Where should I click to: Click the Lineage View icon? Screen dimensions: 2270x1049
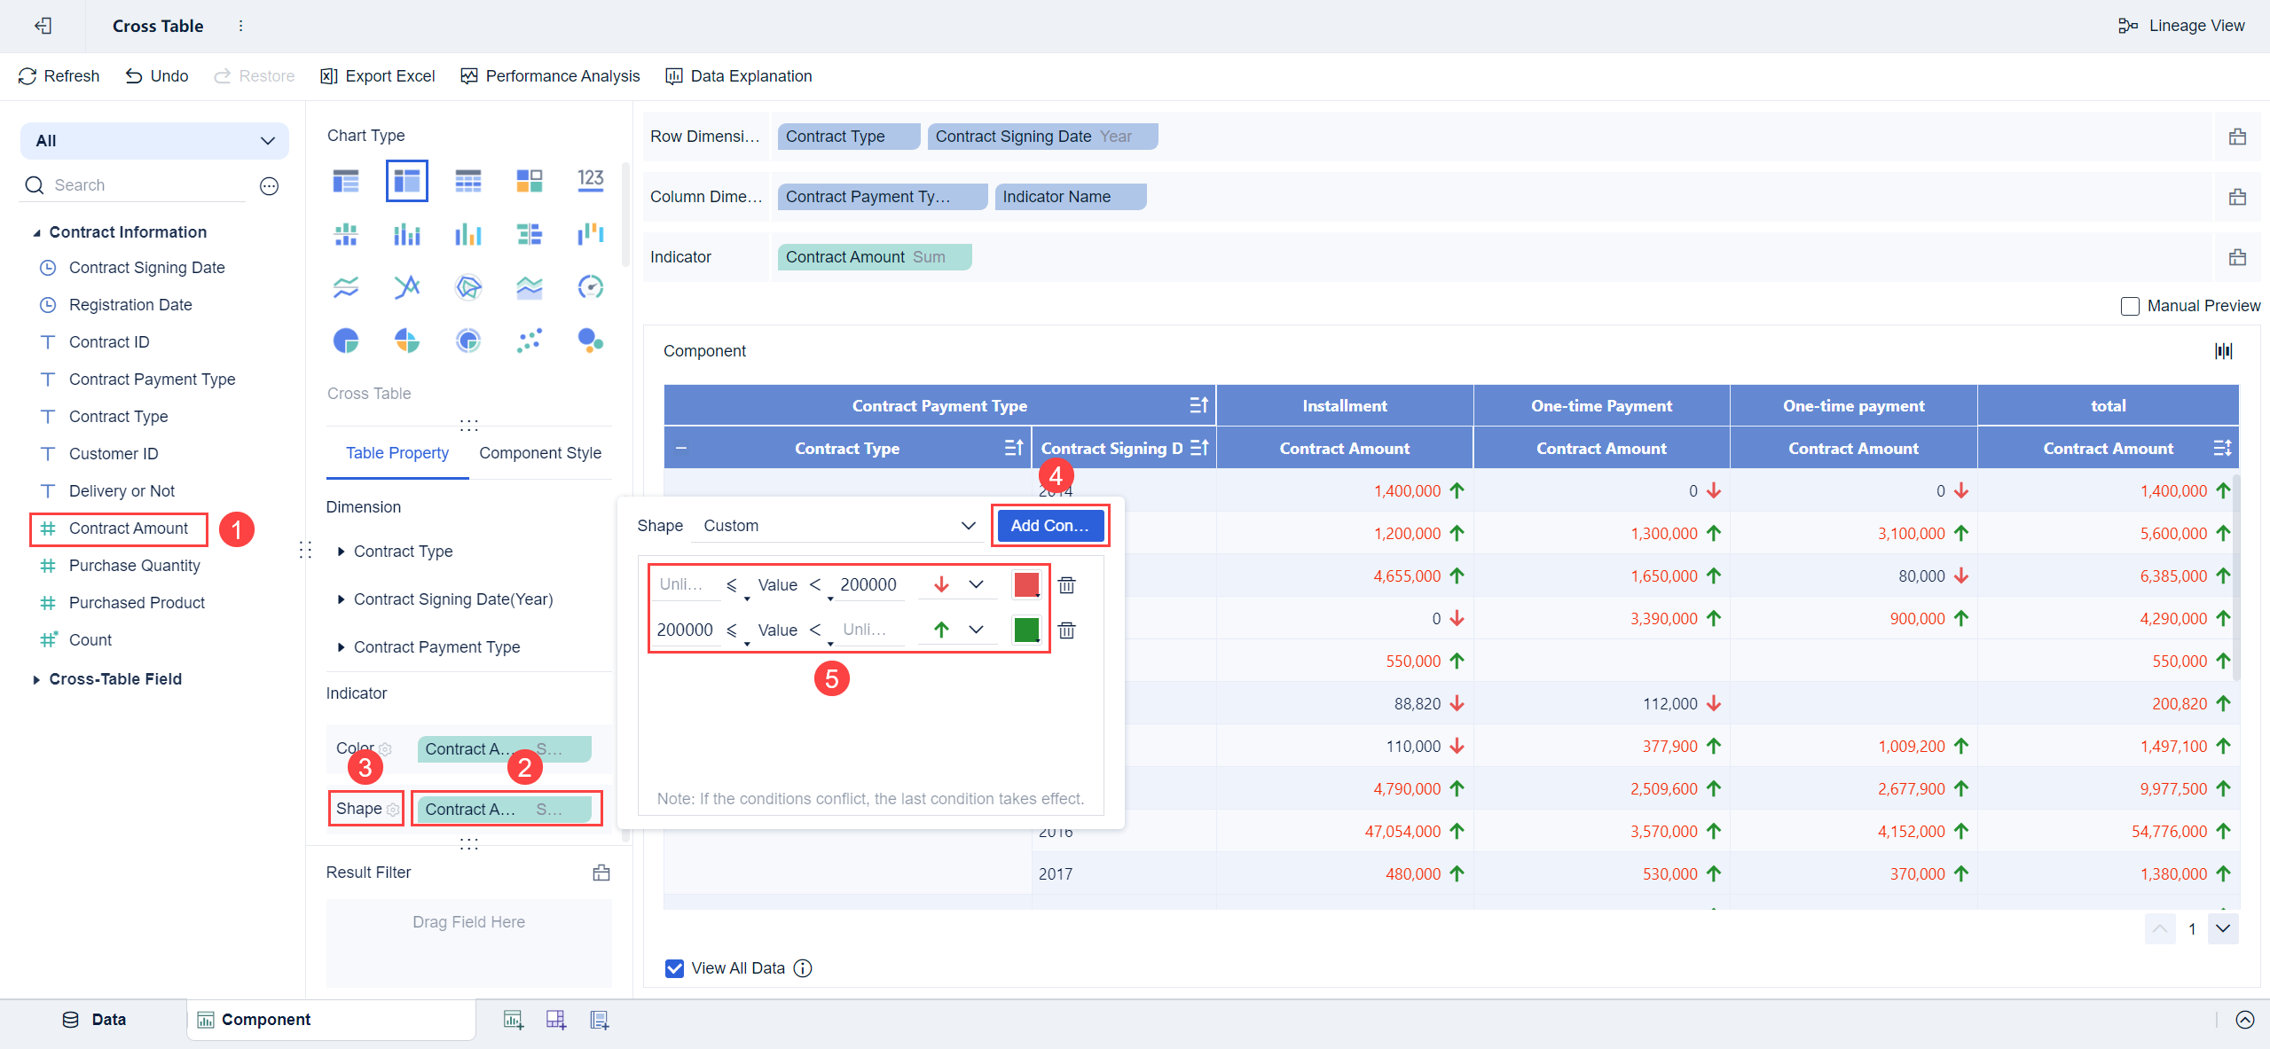[2127, 26]
